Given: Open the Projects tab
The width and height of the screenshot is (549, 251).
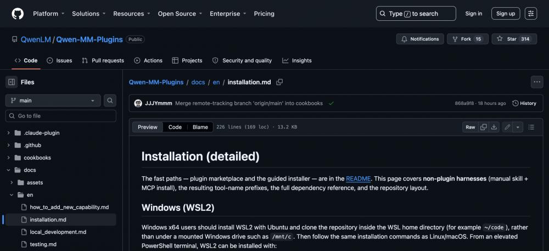Looking at the screenshot, I should 187,60.
